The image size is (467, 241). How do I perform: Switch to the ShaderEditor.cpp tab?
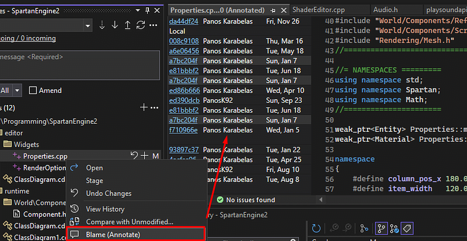(318, 10)
